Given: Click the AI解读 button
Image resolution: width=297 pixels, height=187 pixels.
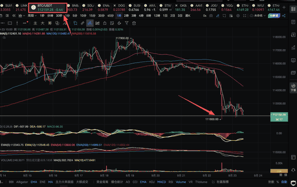Looking at the screenshot, I should tap(274, 16).
